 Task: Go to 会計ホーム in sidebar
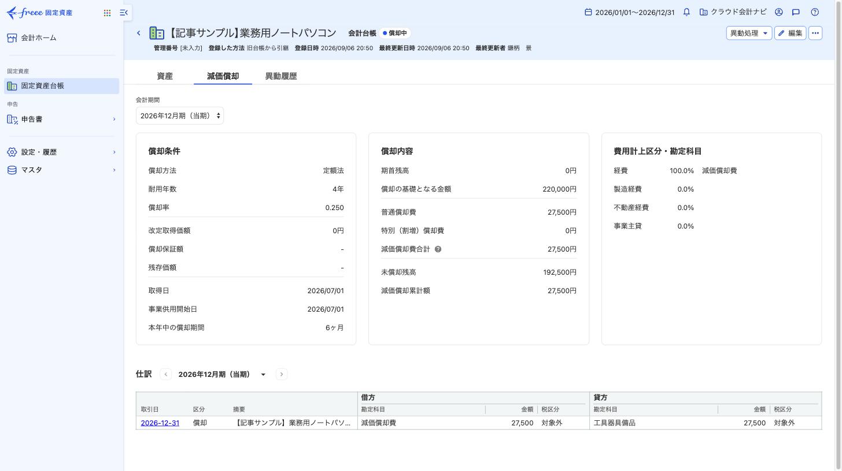[60, 38]
